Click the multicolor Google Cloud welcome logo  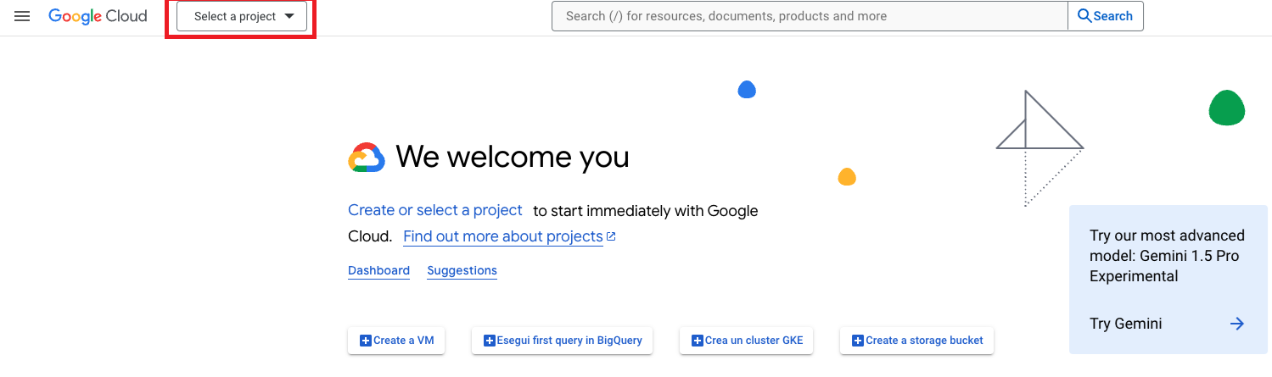coord(367,158)
